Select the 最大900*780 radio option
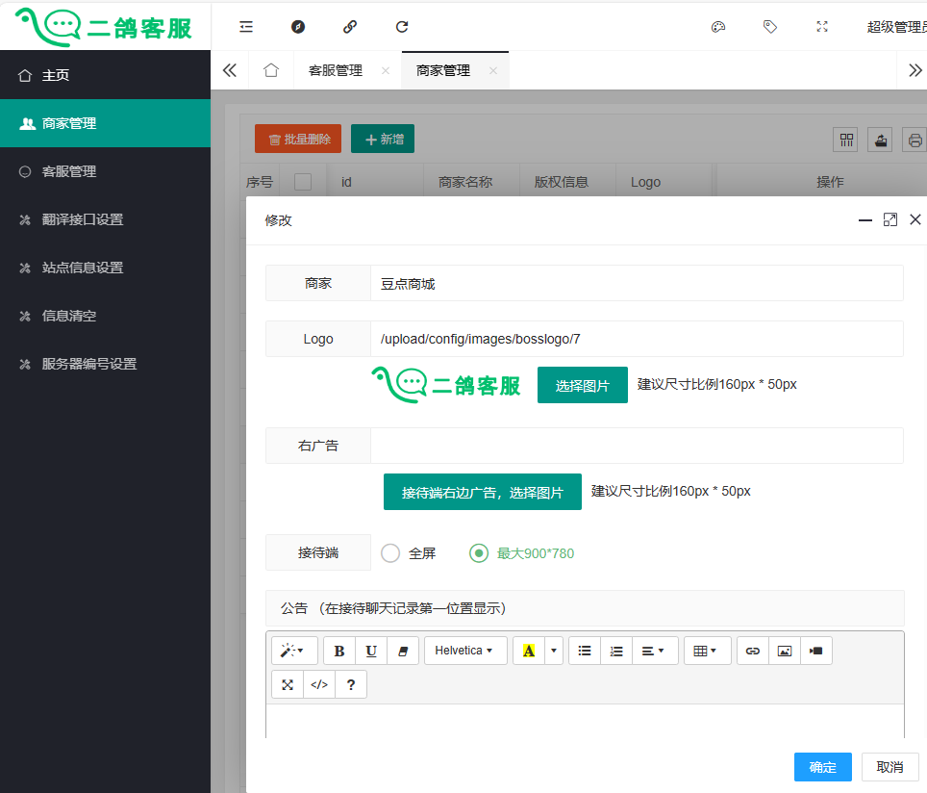Image resolution: width=927 pixels, height=793 pixels. pyautogui.click(x=479, y=553)
